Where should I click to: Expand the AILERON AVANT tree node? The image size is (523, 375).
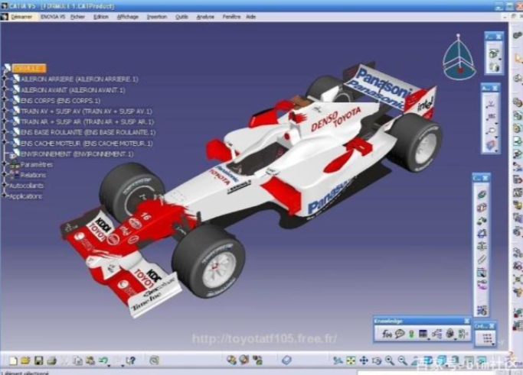(x=5, y=90)
